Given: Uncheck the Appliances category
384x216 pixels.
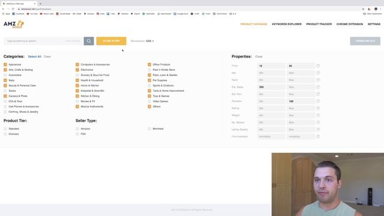Looking at the screenshot, I should [x=5, y=65].
